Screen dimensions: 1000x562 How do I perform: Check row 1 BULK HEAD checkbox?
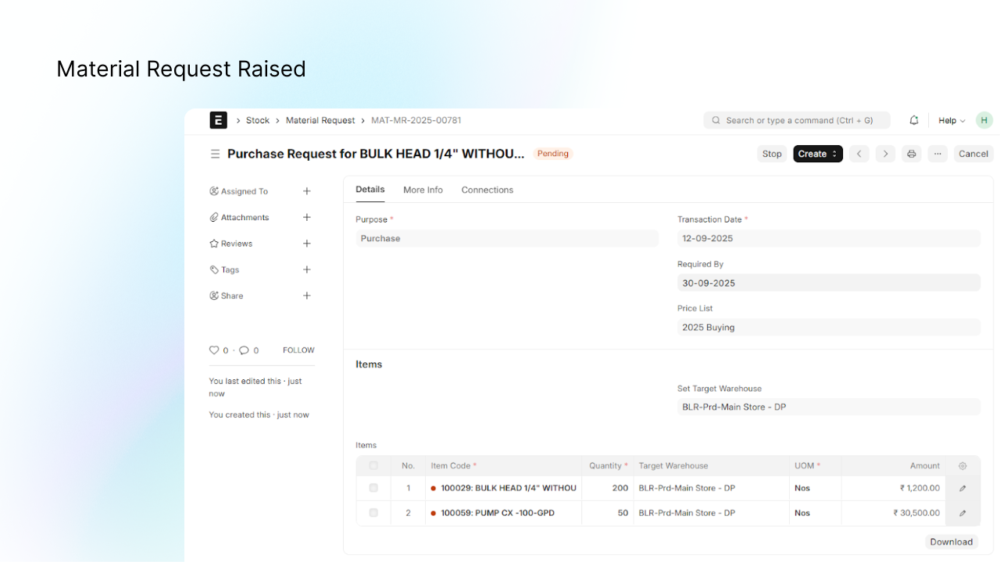373,488
